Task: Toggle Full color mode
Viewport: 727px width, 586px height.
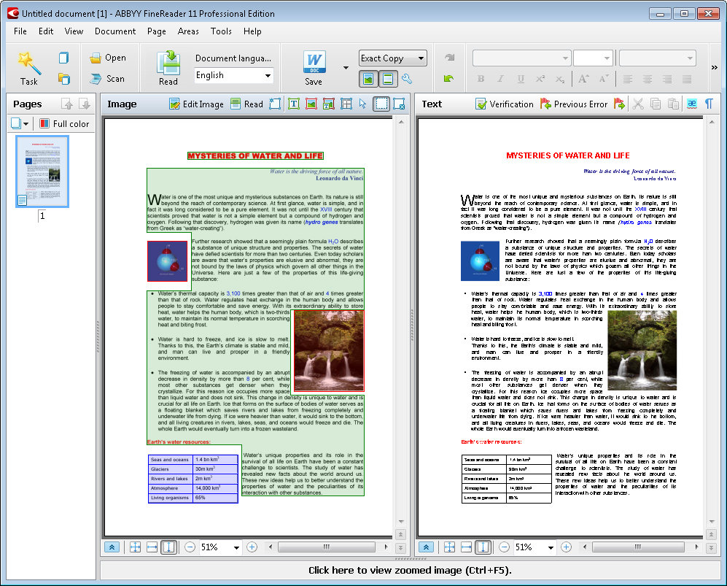Action: coord(64,124)
